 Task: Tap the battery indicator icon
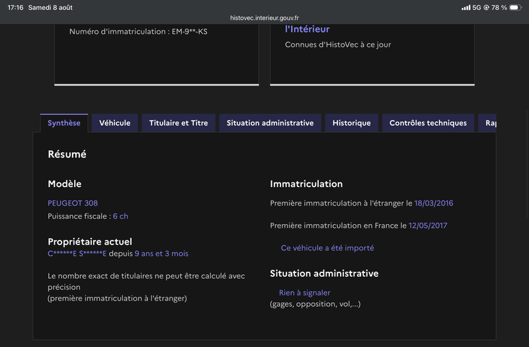pyautogui.click(x=516, y=7)
